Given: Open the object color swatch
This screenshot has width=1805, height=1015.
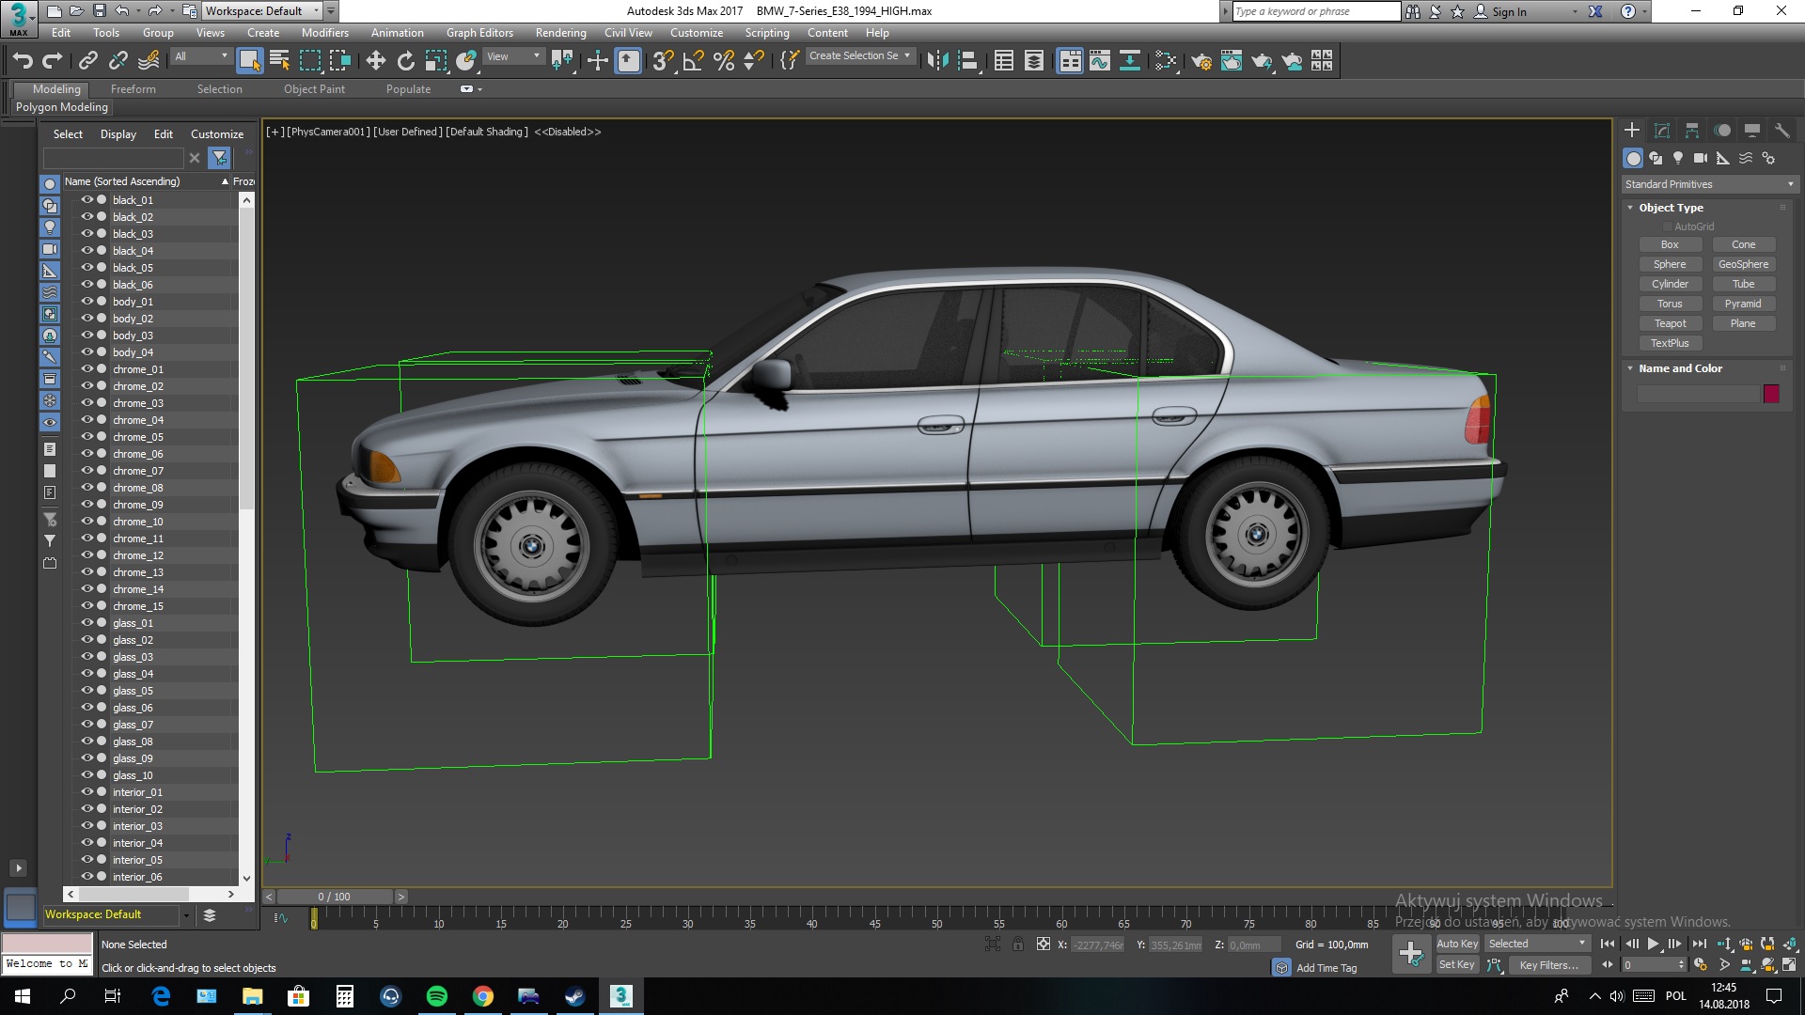Looking at the screenshot, I should (1771, 394).
